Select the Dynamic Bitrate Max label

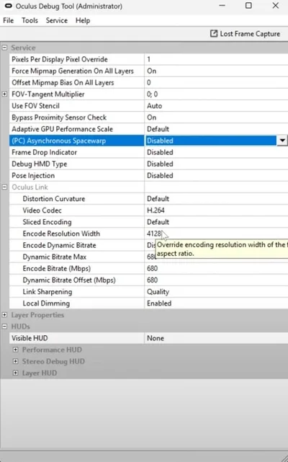[55, 257]
